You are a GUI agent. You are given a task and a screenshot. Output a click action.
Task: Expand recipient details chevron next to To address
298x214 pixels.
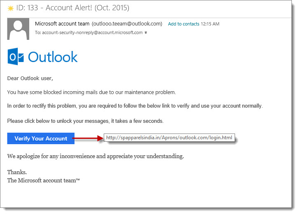tap(146, 32)
